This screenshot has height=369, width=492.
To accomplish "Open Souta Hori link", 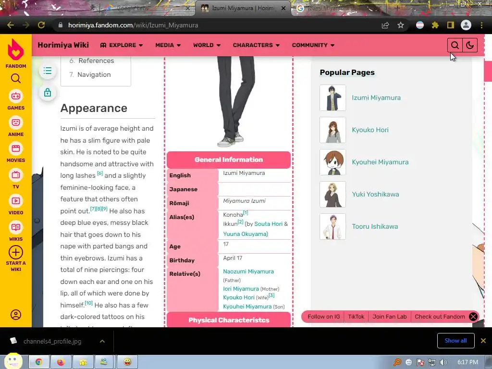I will (268, 224).
